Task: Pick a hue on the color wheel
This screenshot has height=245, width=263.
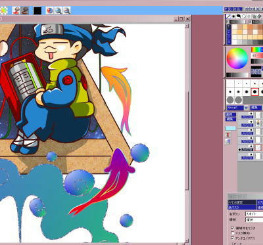Action: (237, 58)
